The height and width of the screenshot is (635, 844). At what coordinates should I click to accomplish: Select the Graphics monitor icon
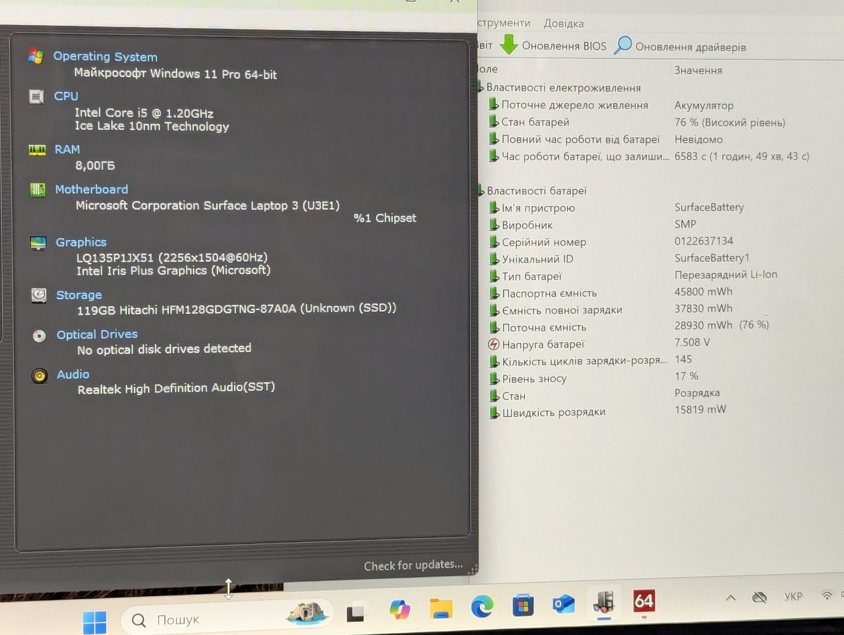click(38, 243)
